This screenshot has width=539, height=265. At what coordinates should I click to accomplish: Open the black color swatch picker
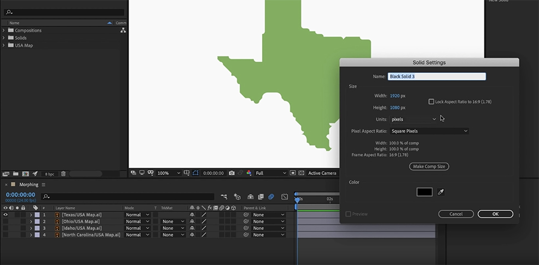tap(425, 192)
